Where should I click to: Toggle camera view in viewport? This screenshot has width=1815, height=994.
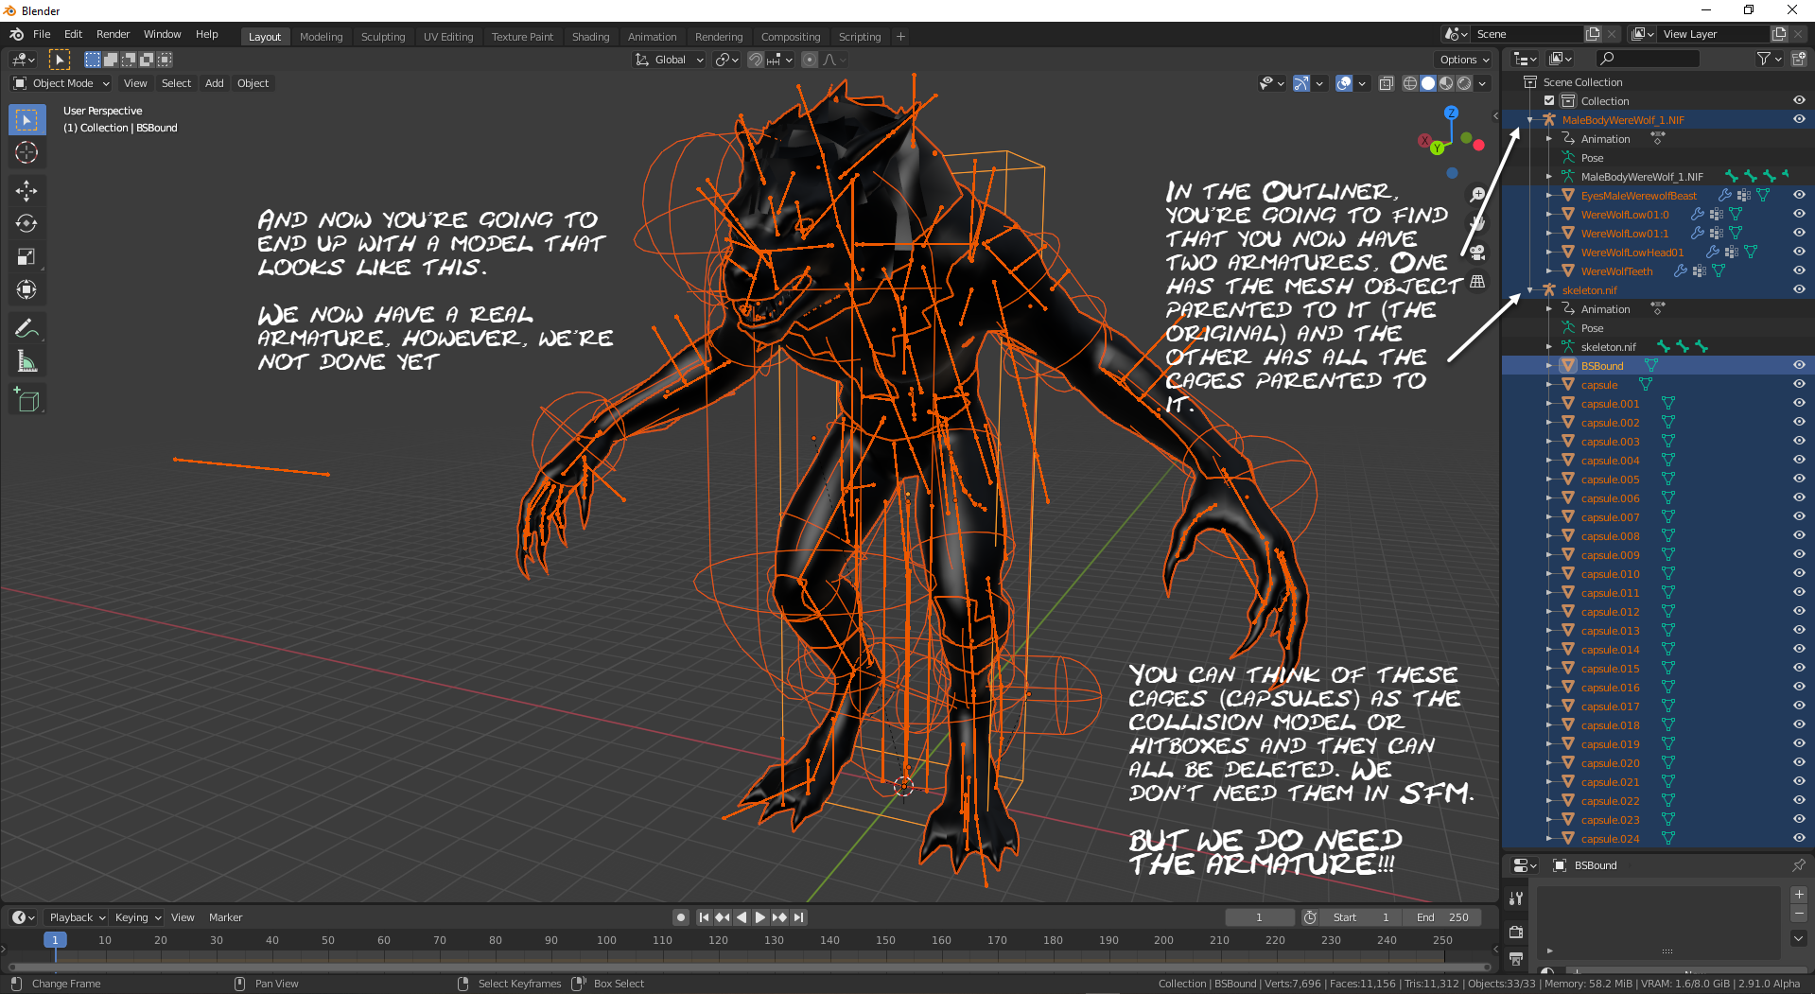[1476, 253]
